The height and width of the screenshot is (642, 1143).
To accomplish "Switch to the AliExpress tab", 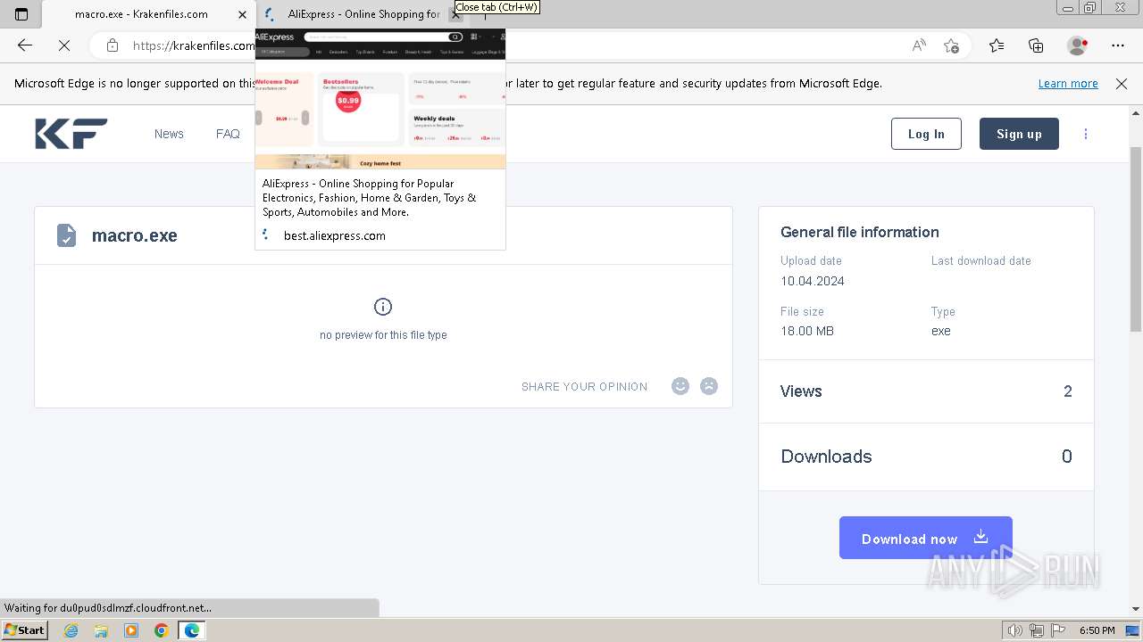I will click(362, 14).
